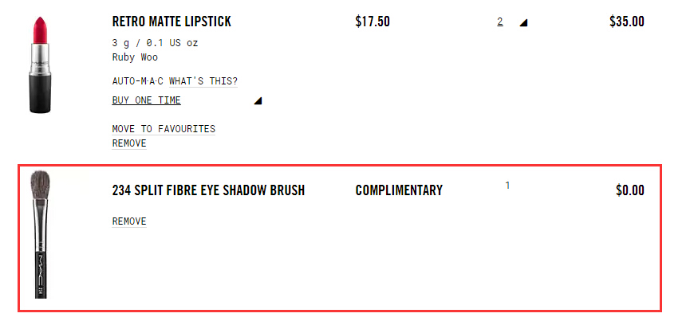This screenshot has height=325, width=686.
Task: Open the Retro Matte Lipstick product image
Action: 40,65
